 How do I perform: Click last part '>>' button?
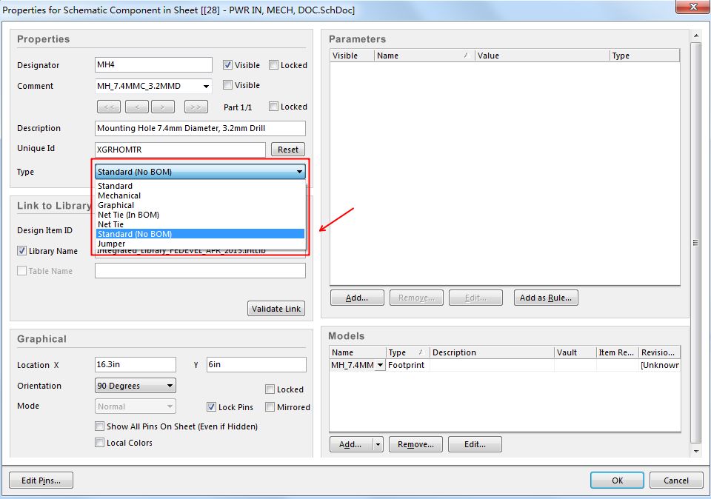click(196, 107)
